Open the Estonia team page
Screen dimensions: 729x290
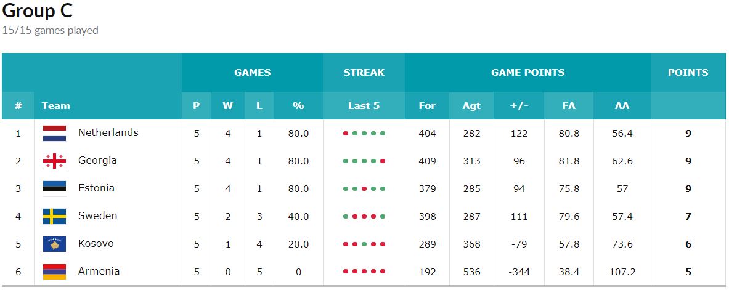[96, 188]
